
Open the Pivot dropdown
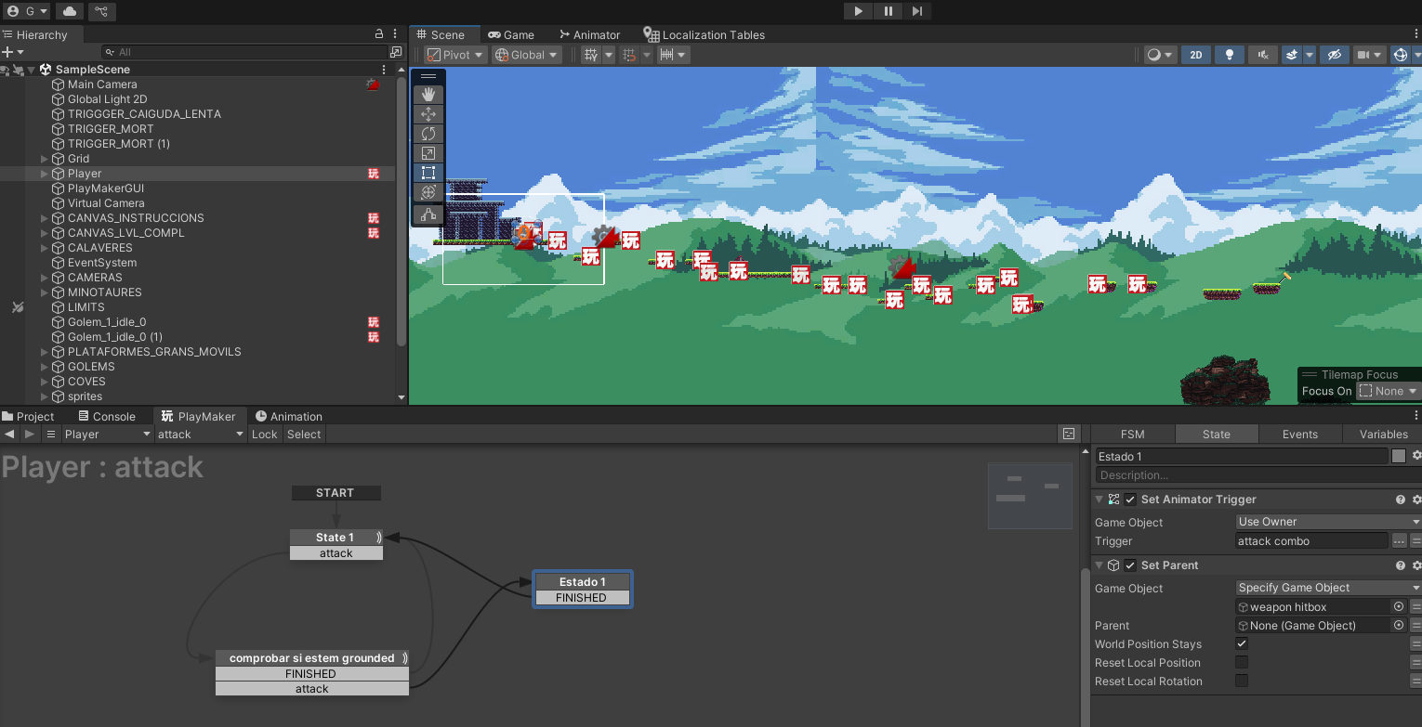tap(455, 55)
